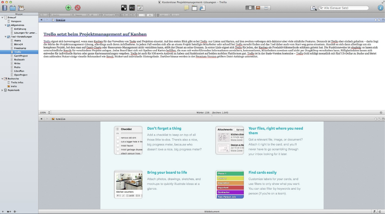
Task: Switch to Corkboard view mode
Action: coord(258,8)
